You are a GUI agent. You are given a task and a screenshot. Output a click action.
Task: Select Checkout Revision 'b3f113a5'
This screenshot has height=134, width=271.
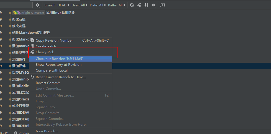pyautogui.click(x=70, y=59)
